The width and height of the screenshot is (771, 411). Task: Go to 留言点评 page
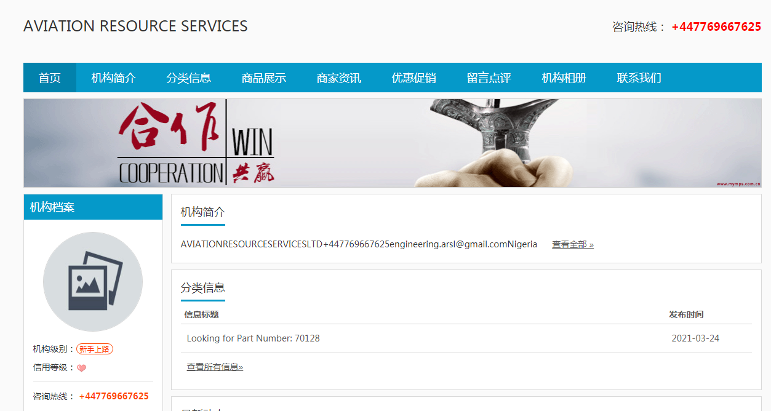[x=489, y=78]
